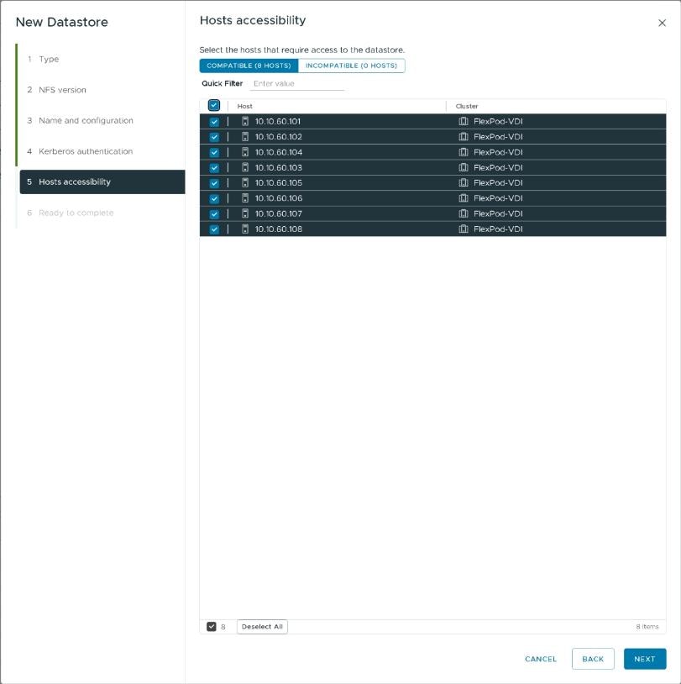Click cluster icon in the 10.10.60.106 row

click(x=464, y=198)
